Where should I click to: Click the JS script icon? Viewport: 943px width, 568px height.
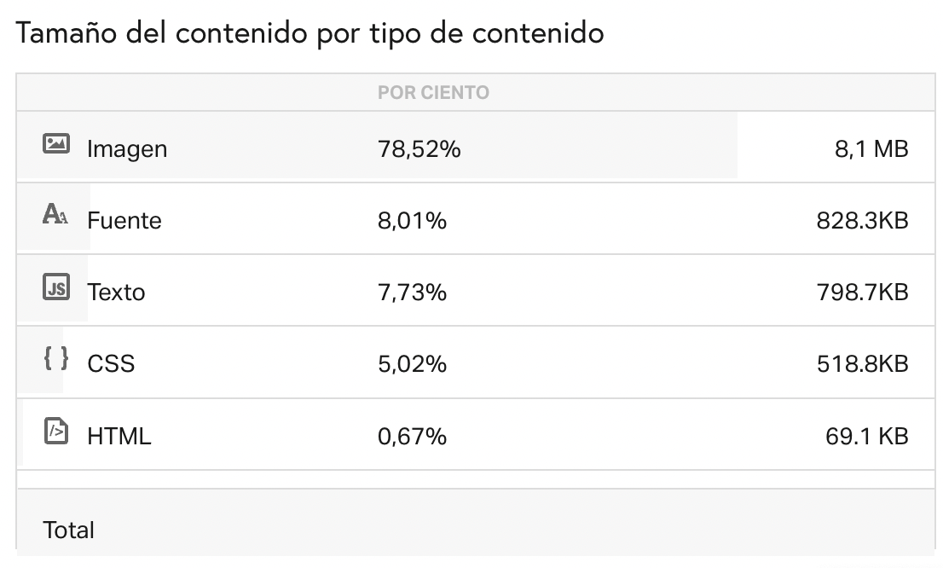click(x=56, y=287)
